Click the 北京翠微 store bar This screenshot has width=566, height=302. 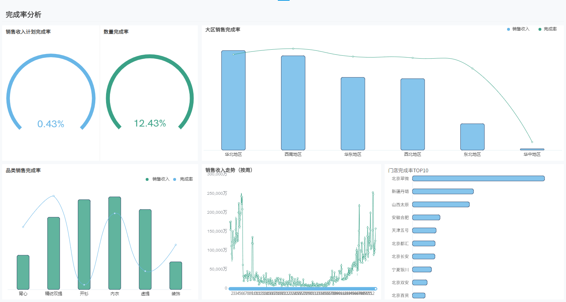point(478,178)
